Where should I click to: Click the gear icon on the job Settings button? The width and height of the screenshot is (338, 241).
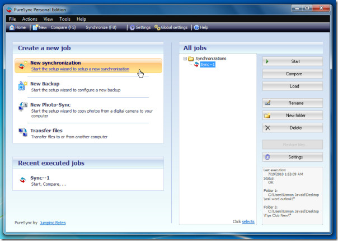click(x=267, y=157)
